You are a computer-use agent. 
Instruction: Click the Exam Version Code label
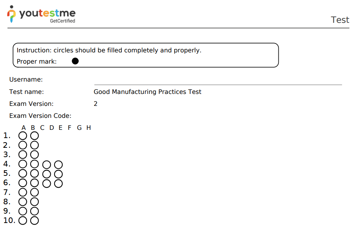(40, 116)
